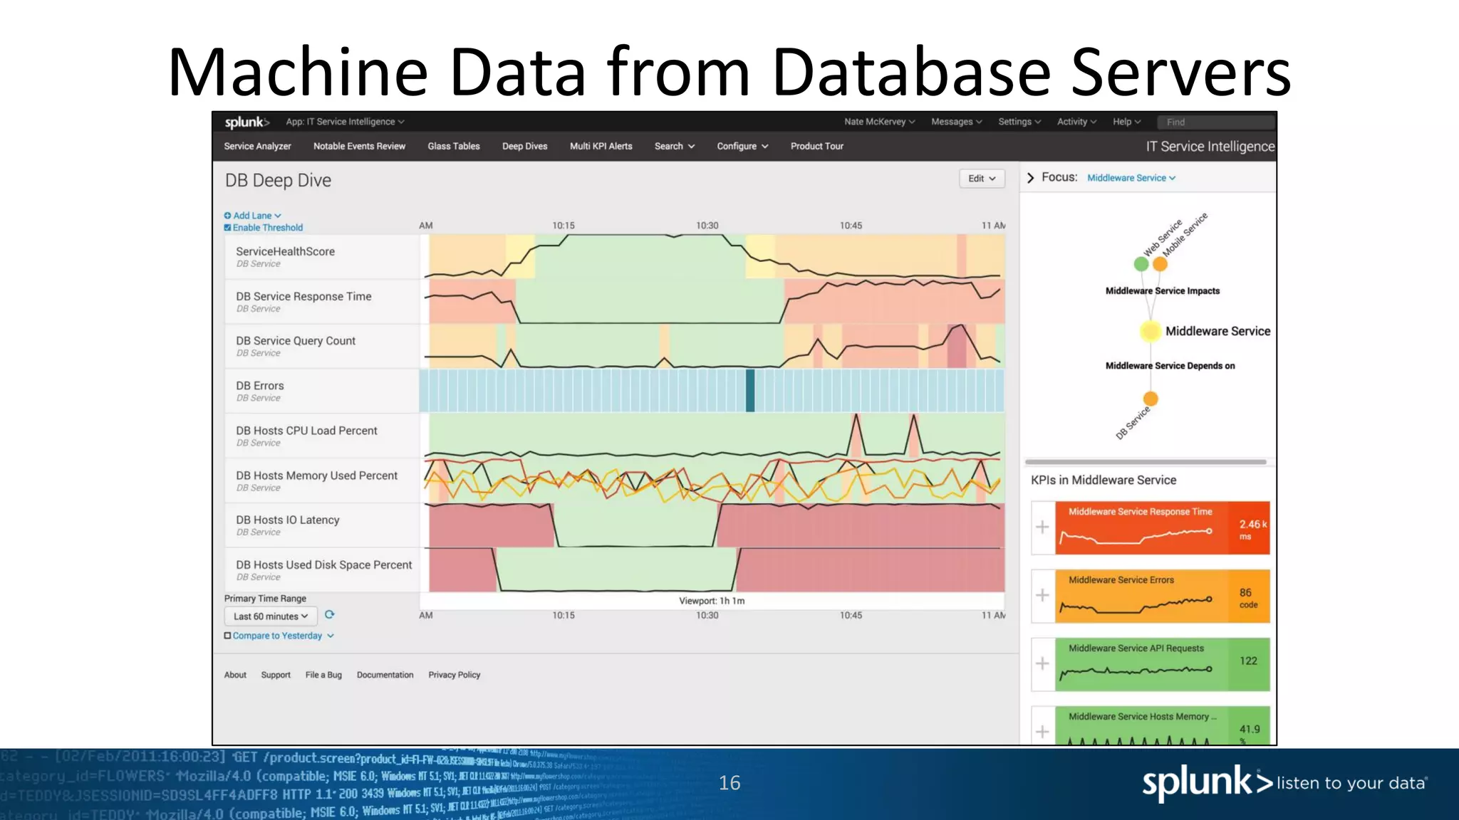
Task: Click the Middleware Service Hosts Memory KPI card
Action: [x=1163, y=726]
